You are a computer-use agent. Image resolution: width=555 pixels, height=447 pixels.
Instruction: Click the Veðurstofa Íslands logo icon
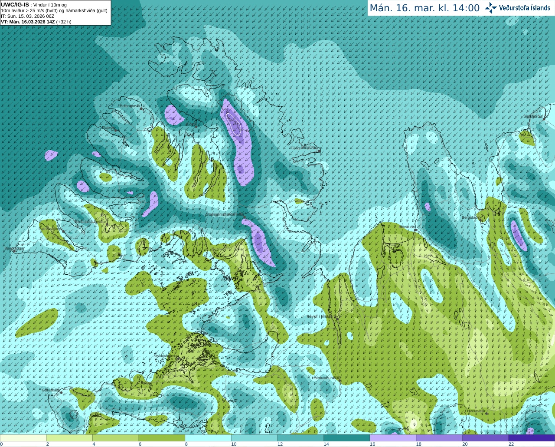(x=491, y=8)
